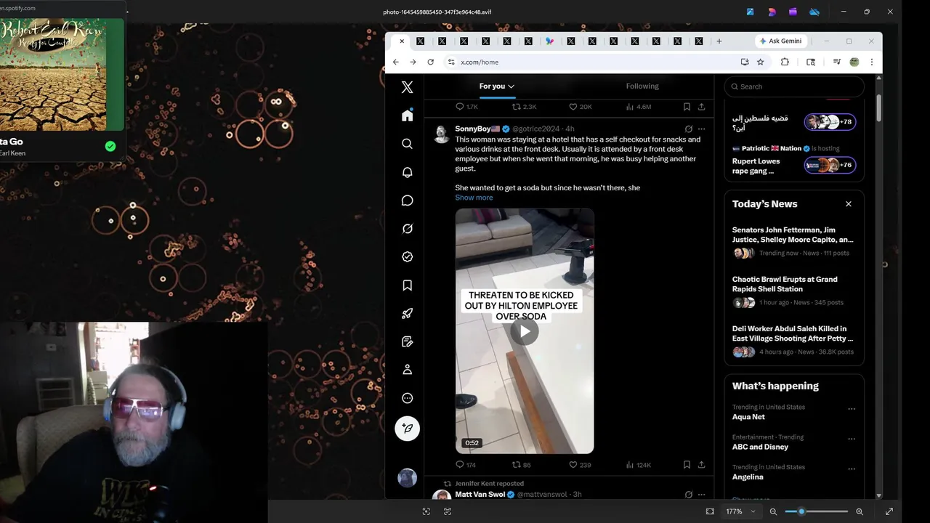The image size is (930, 523).
Task: Bookmark SonnyBoy's Hilton soda post
Action: [x=687, y=465]
